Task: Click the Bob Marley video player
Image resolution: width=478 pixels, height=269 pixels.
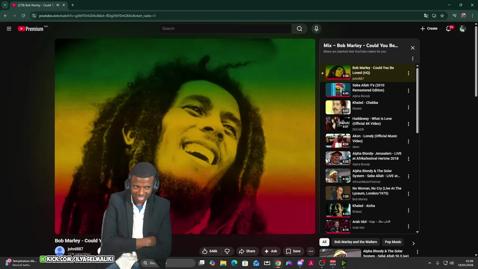Action: coord(185,136)
